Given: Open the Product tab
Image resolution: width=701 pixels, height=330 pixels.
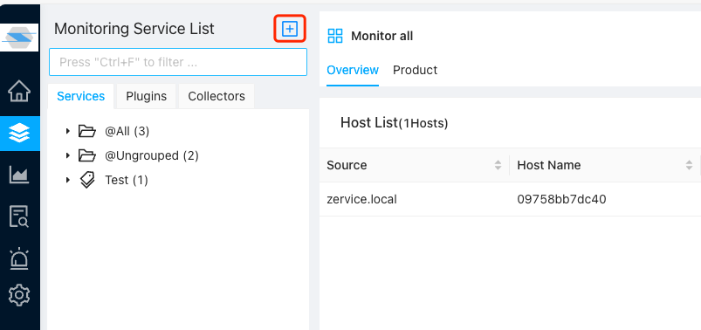Looking at the screenshot, I should (x=415, y=70).
